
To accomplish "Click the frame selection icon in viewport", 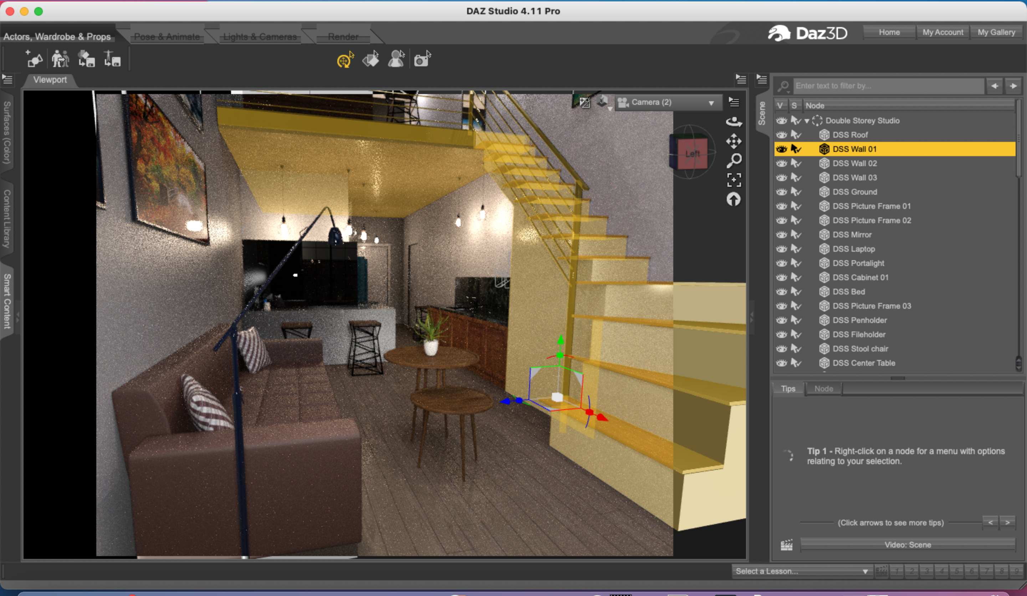I will (x=734, y=180).
